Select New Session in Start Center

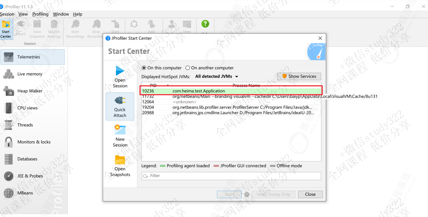point(120,136)
